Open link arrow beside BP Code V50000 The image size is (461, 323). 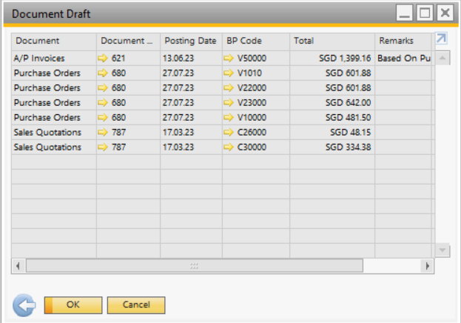coord(229,59)
